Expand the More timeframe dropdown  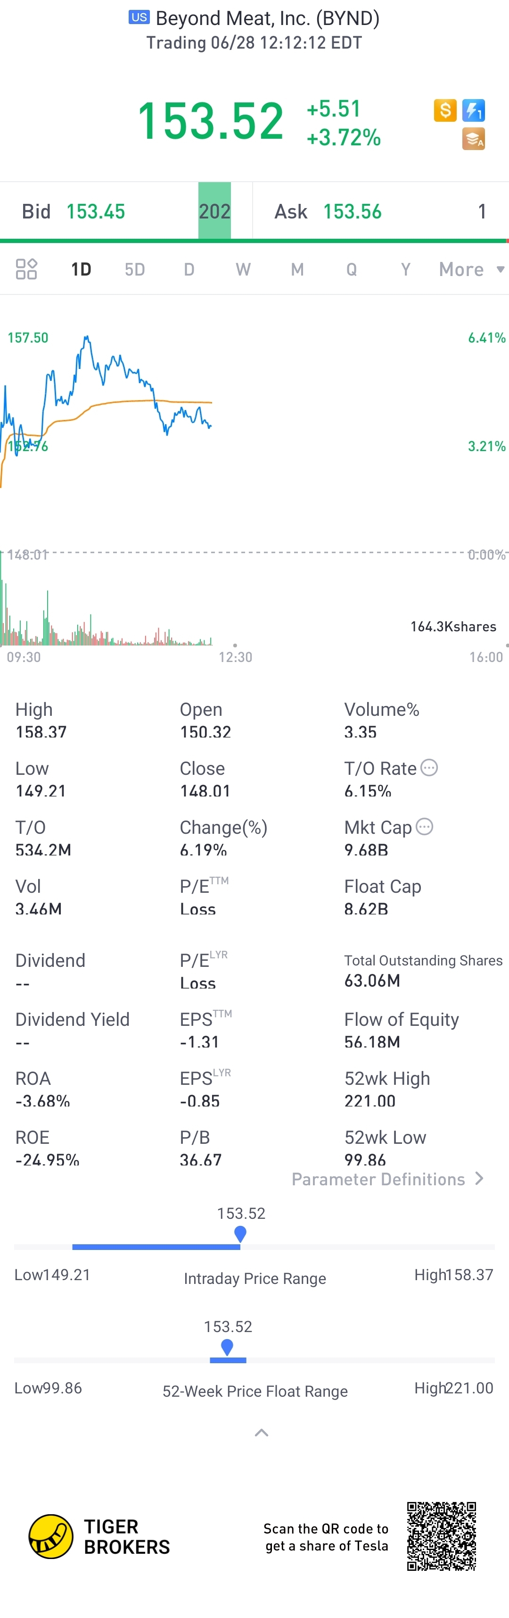click(471, 269)
